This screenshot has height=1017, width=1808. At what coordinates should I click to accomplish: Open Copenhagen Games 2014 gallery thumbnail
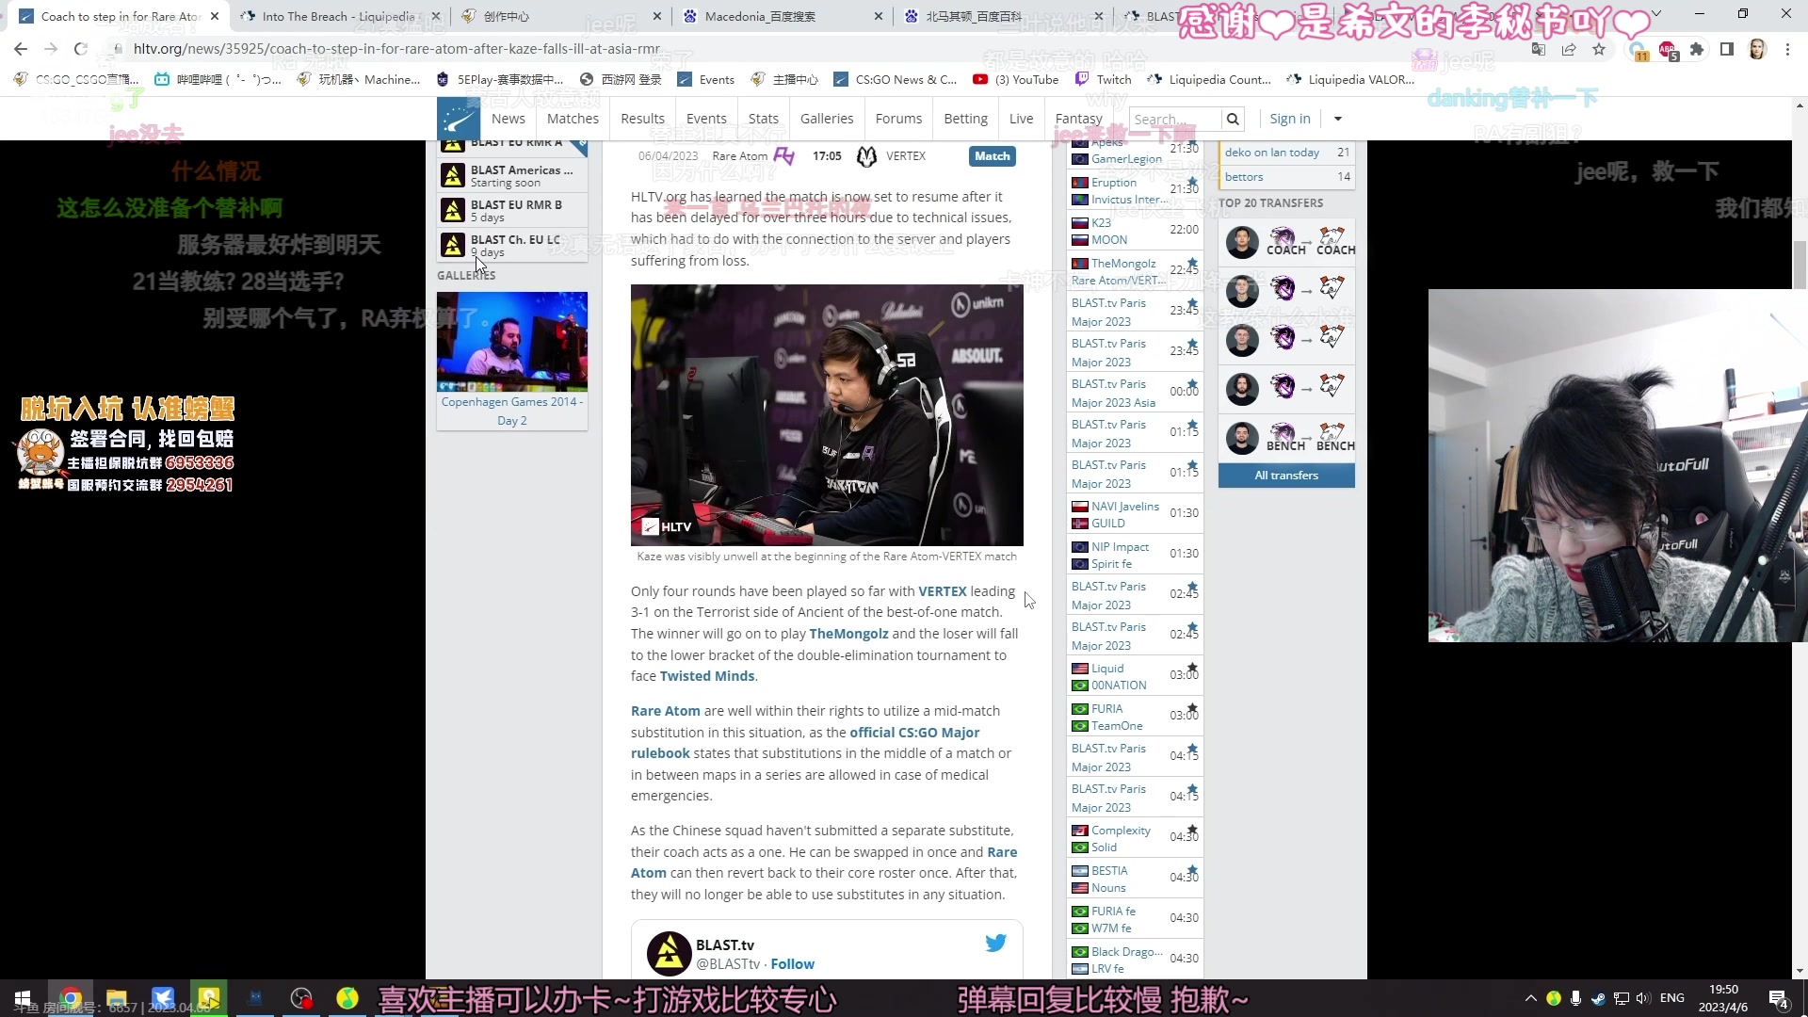[512, 342]
